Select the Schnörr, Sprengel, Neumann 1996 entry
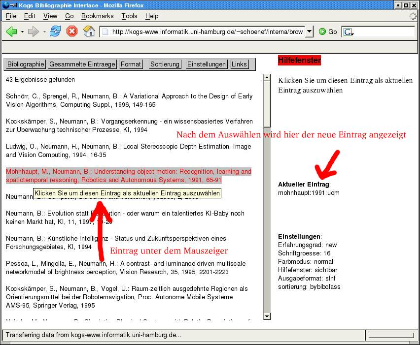The height and width of the screenshot is (345, 420). pyautogui.click(x=129, y=100)
